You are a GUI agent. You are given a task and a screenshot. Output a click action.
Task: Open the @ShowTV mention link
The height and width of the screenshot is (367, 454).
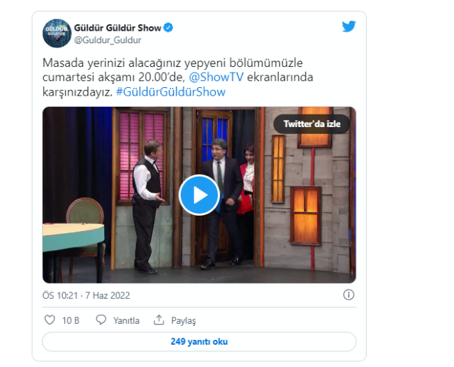[216, 77]
